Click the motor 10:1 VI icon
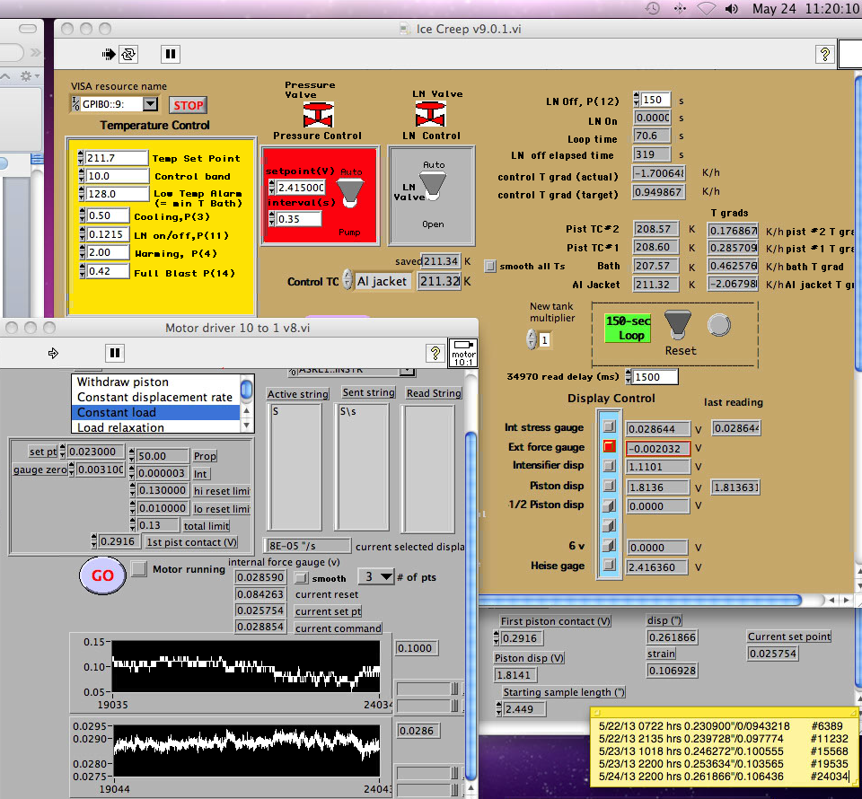Viewport: 862px width, 799px height. click(462, 352)
